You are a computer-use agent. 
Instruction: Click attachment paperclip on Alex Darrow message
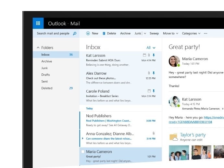tap(149, 73)
